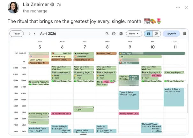Viewport: 193px width, 138px height.
Task: Close the post with the X icon
Action: pyautogui.click(x=186, y=8)
